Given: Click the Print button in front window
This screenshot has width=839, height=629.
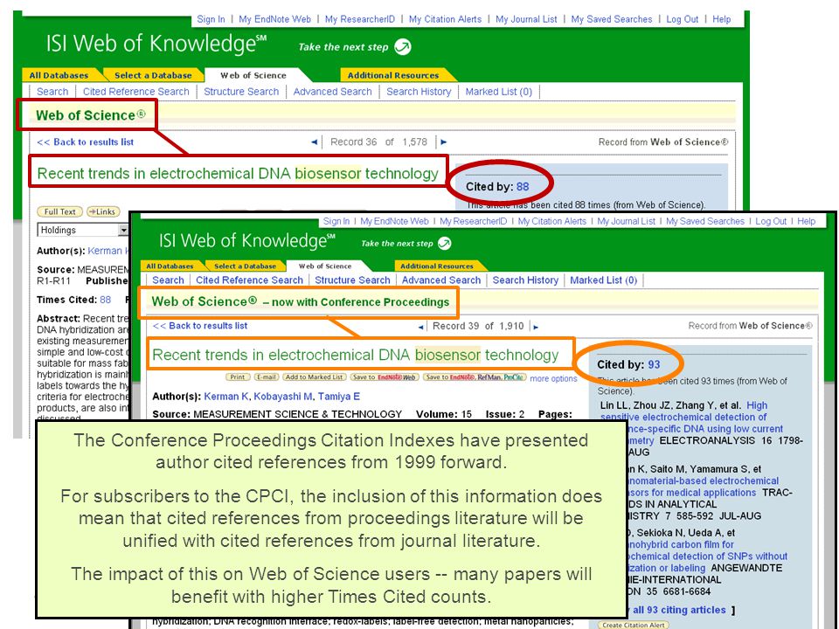Looking at the screenshot, I should 238,377.
